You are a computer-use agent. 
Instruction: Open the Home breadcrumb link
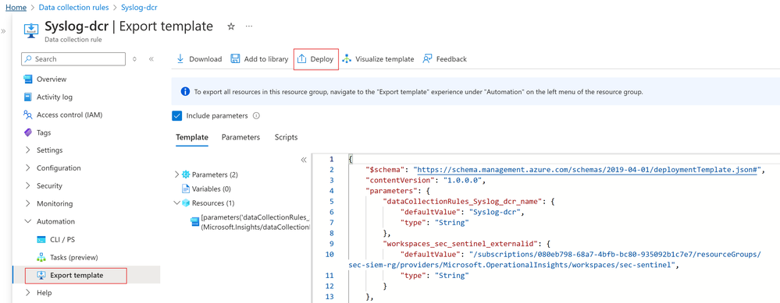[x=16, y=8]
